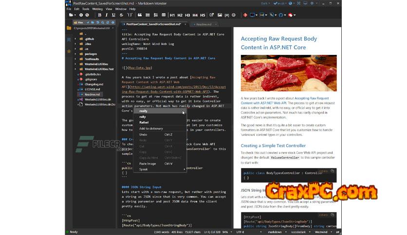Select Readme.md in the file tree
The width and height of the screenshot is (407, 235).
pyautogui.click(x=92, y=95)
